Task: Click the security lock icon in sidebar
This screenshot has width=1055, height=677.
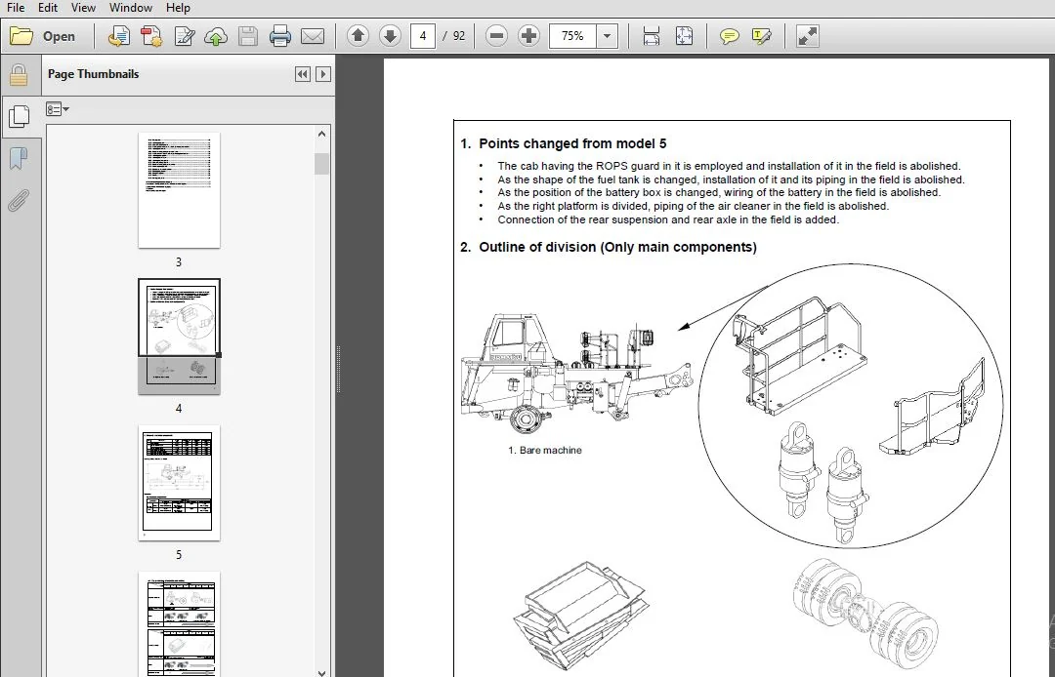Action: point(19,75)
